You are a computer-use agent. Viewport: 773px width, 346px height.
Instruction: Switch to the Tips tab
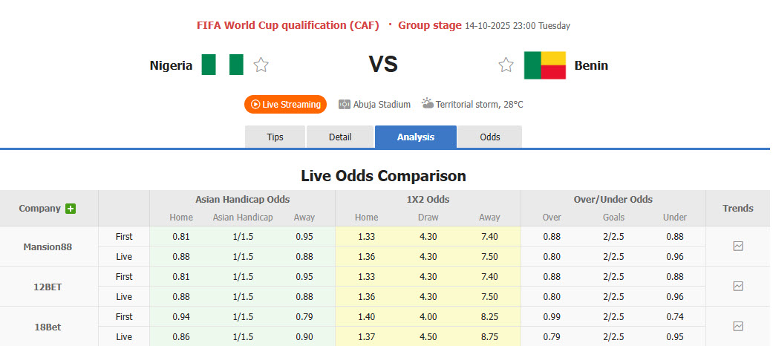(275, 137)
